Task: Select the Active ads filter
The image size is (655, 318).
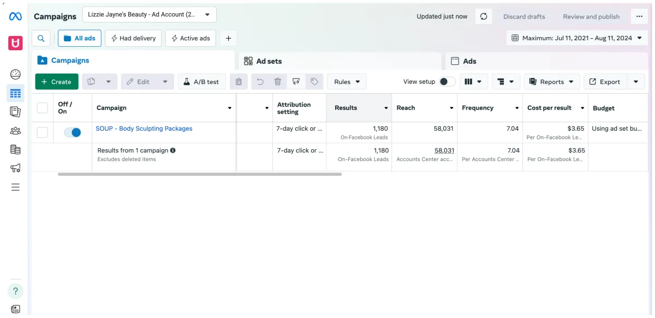Action: tap(190, 38)
